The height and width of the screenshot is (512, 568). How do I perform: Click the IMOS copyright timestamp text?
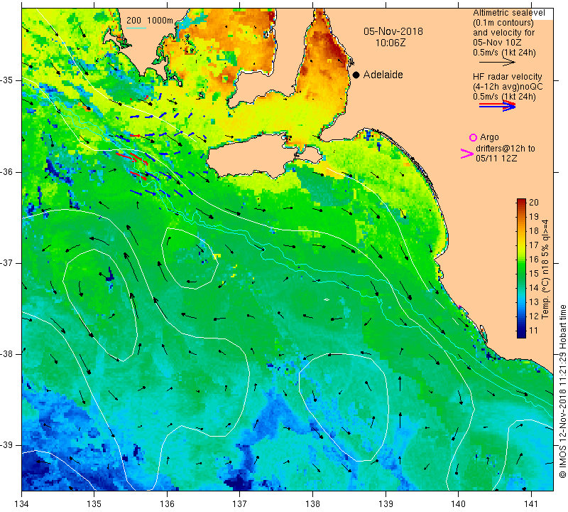[x=562, y=392]
